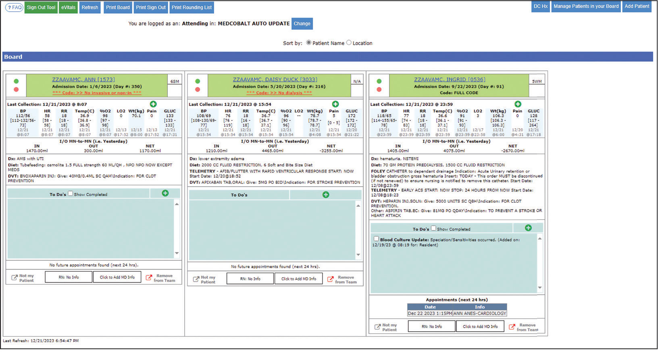Viewport: 662px width, 353px height.
Task: Click Not my Patient icon on DAISY DUCK card
Action: 196,279
